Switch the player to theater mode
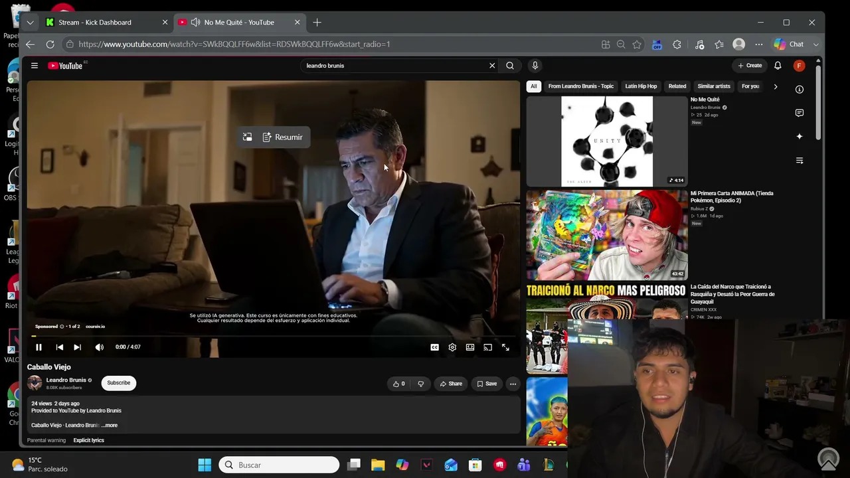This screenshot has width=850, height=478. click(x=470, y=347)
